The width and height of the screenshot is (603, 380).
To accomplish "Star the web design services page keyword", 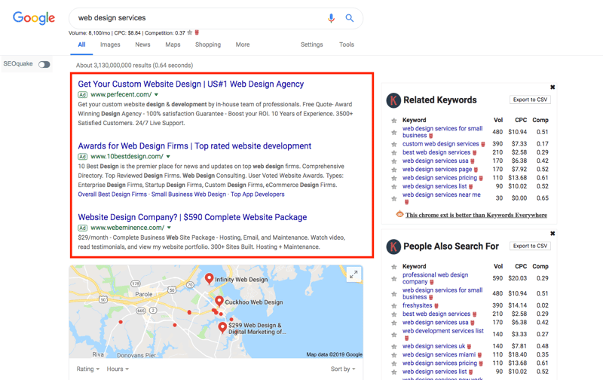I will click(x=393, y=170).
